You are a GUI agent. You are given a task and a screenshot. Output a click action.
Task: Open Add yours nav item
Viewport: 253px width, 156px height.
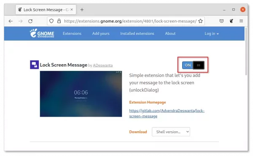(x=101, y=34)
